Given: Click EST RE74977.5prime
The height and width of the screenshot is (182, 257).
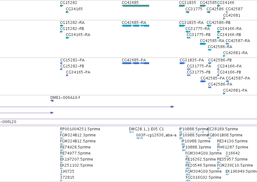Looking at the screenshot, I should point(75,153).
